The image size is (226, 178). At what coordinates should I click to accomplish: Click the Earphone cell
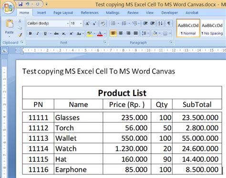point(78,169)
